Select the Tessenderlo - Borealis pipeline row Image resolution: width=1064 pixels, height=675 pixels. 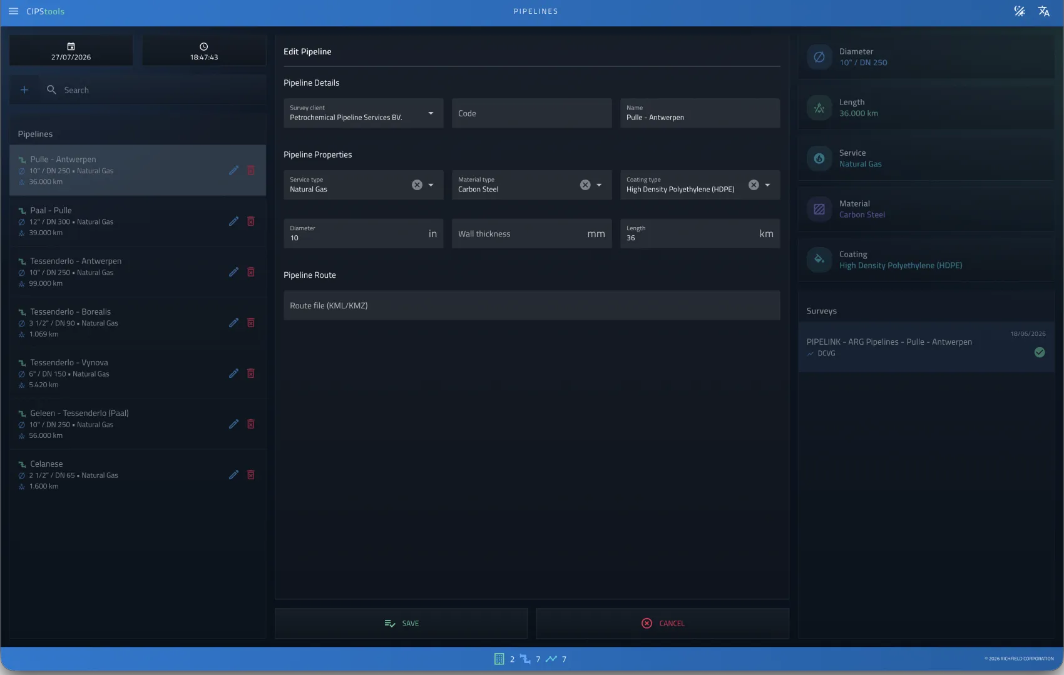click(138, 322)
